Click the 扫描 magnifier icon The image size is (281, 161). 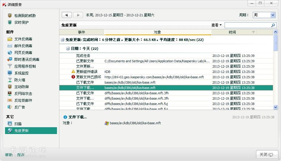pos(10,124)
